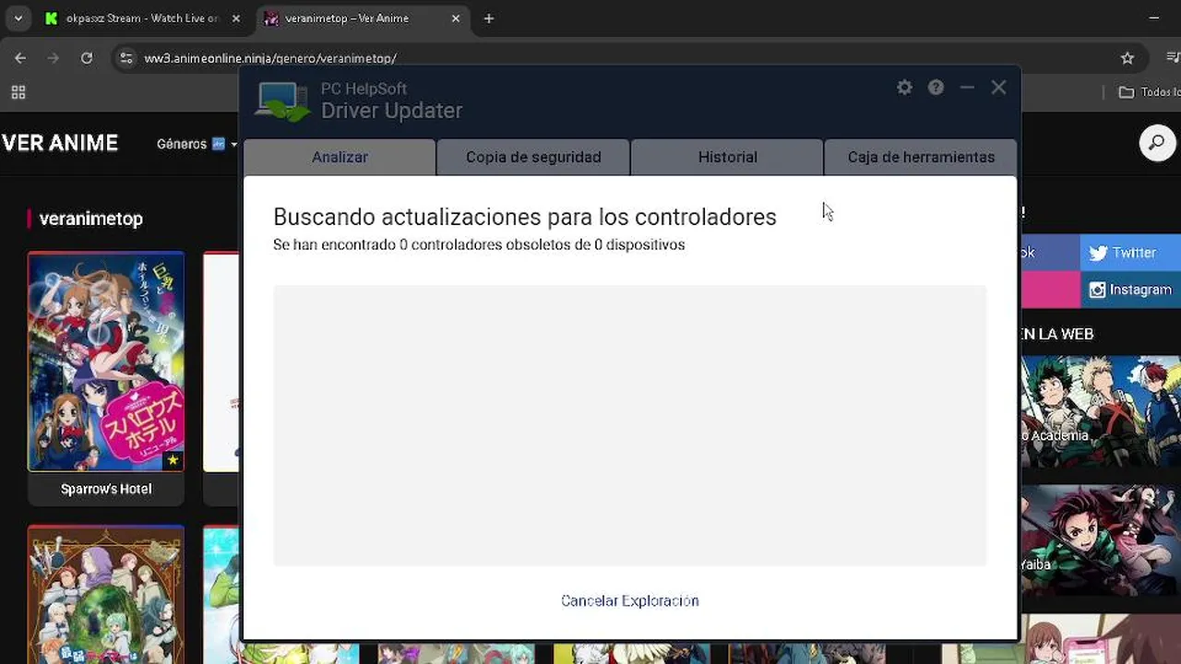Open the site search magnifier icon
1181x664 pixels.
[1157, 143]
